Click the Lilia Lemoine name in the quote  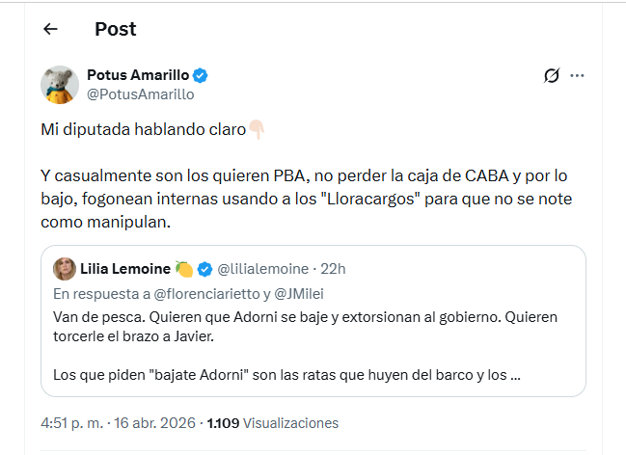[x=125, y=268]
